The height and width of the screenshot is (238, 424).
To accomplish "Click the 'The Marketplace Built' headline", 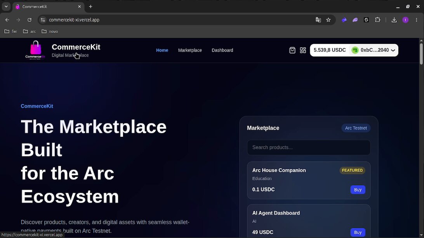I will point(94,138).
